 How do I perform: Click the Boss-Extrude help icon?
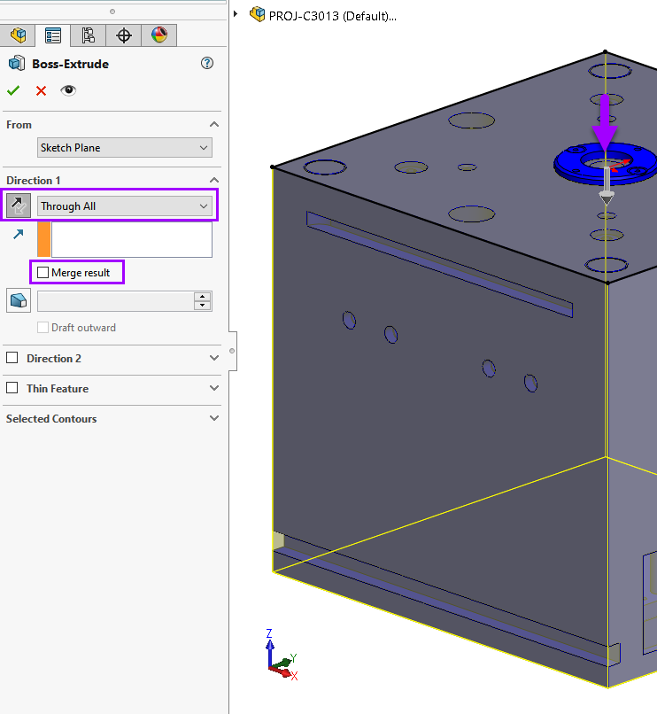point(207,63)
